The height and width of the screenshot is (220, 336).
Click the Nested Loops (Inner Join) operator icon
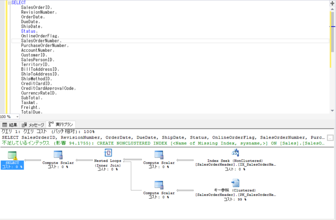[108, 153]
